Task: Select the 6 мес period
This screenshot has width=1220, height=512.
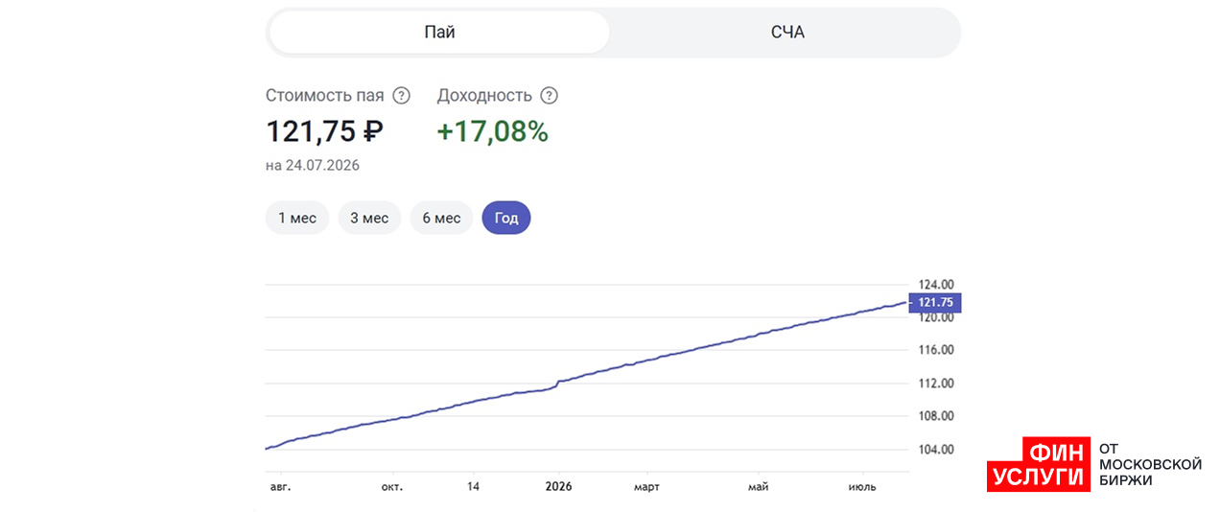Action: pos(441,218)
